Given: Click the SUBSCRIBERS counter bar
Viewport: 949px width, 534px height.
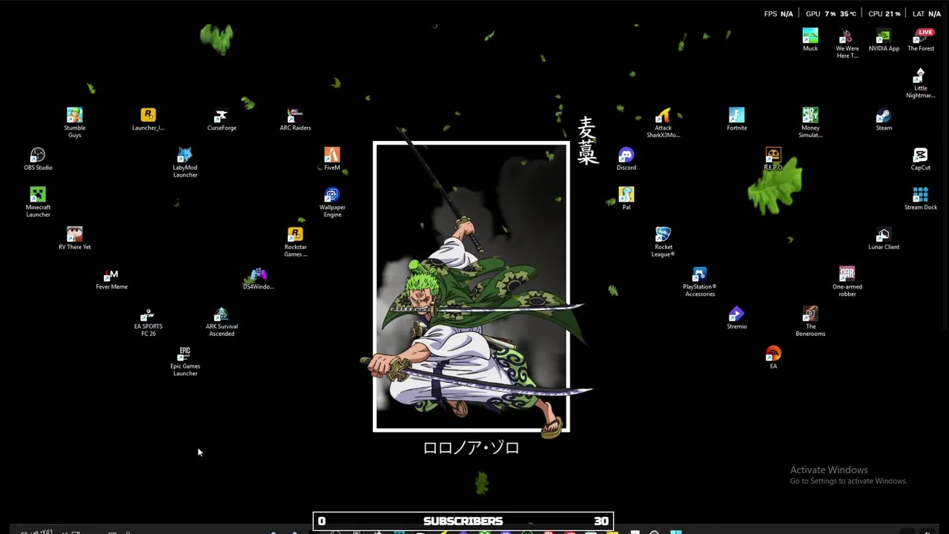Looking at the screenshot, I should click(x=463, y=521).
